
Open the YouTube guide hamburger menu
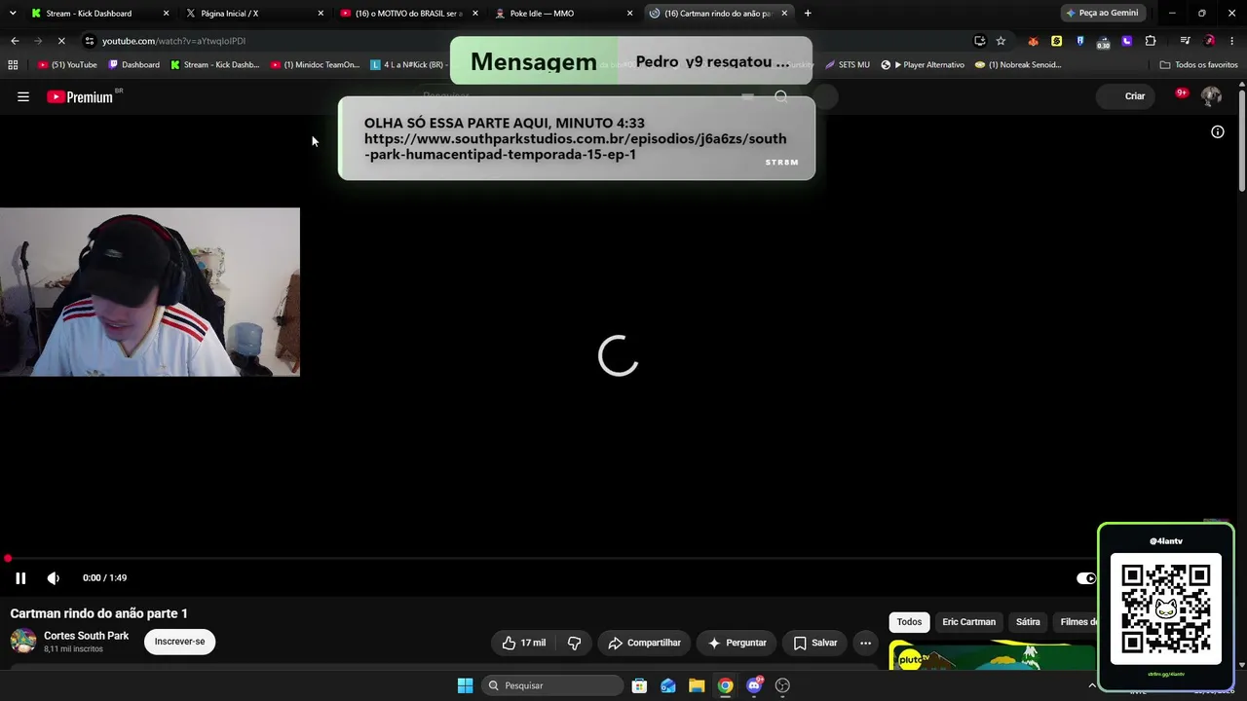click(23, 96)
